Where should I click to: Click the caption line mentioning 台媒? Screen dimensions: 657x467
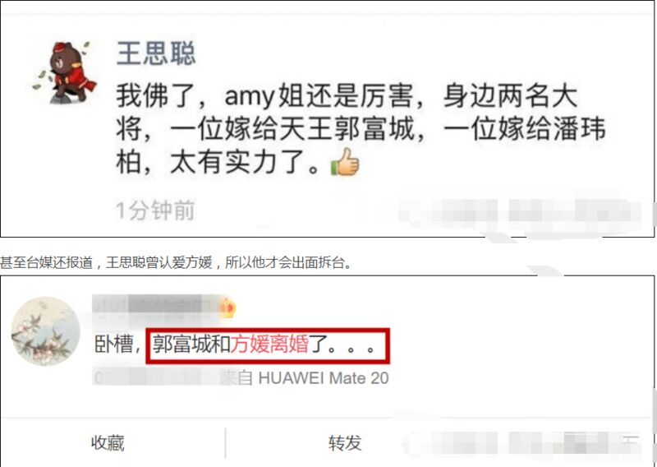click(x=176, y=262)
